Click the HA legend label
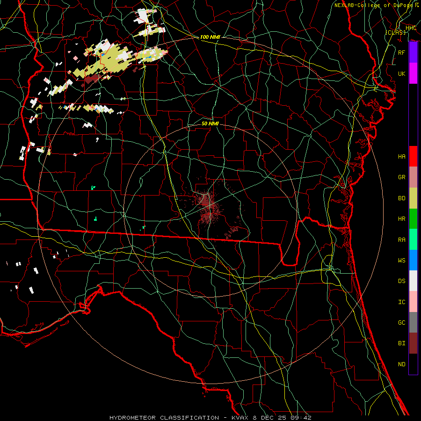 coord(401,156)
